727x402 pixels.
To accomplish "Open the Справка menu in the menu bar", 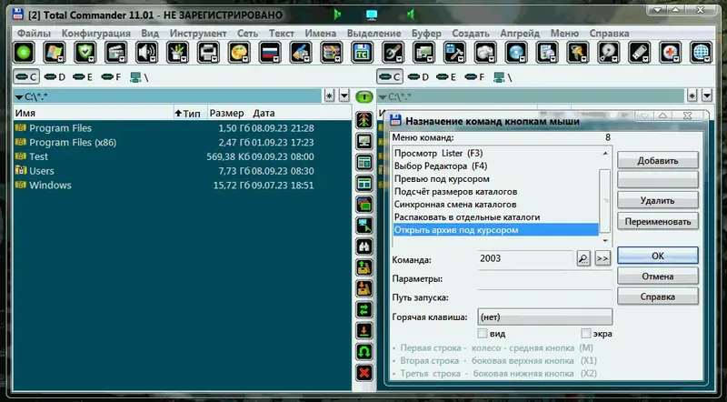I will (609, 34).
